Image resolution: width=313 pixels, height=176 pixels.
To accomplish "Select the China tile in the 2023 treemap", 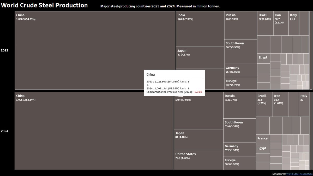I will coord(95,50).
